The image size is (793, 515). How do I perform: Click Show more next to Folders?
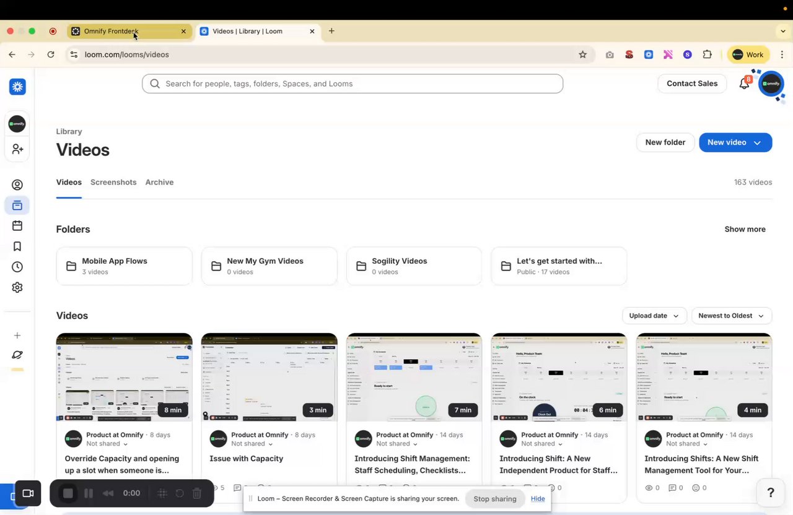pos(745,229)
